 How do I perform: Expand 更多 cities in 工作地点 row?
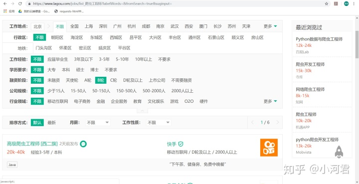[x=270, y=26]
